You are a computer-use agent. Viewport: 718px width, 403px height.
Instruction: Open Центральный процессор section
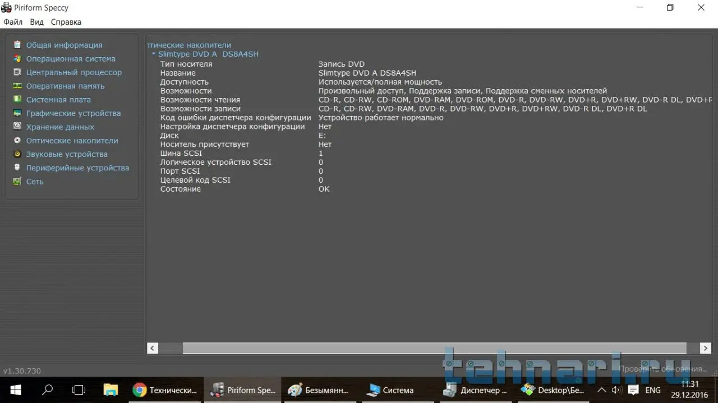point(74,72)
